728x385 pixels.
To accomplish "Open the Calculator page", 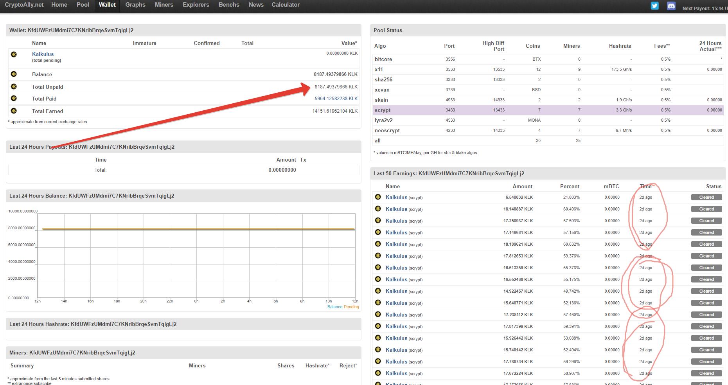I will coord(286,5).
